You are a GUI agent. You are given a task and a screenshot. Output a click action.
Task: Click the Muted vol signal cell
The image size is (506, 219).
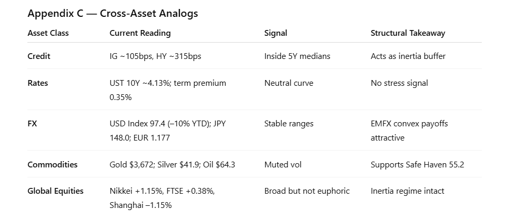(284, 164)
